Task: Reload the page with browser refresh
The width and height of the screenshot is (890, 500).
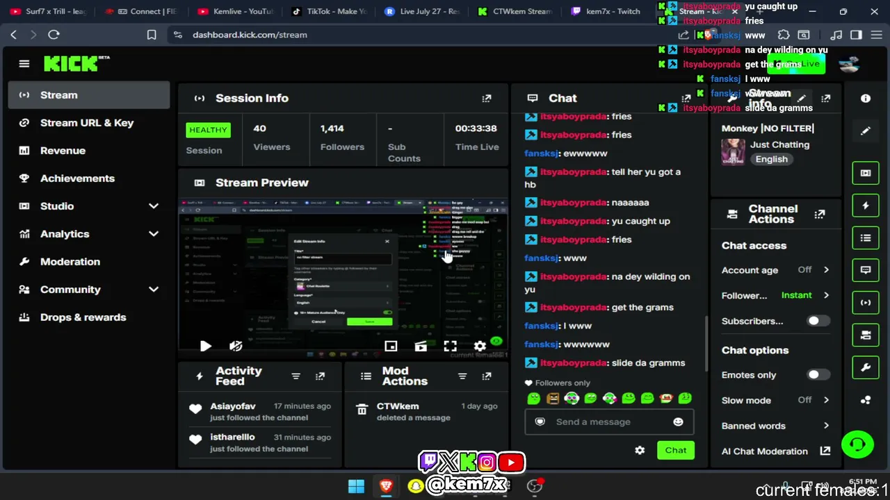Action: (54, 35)
